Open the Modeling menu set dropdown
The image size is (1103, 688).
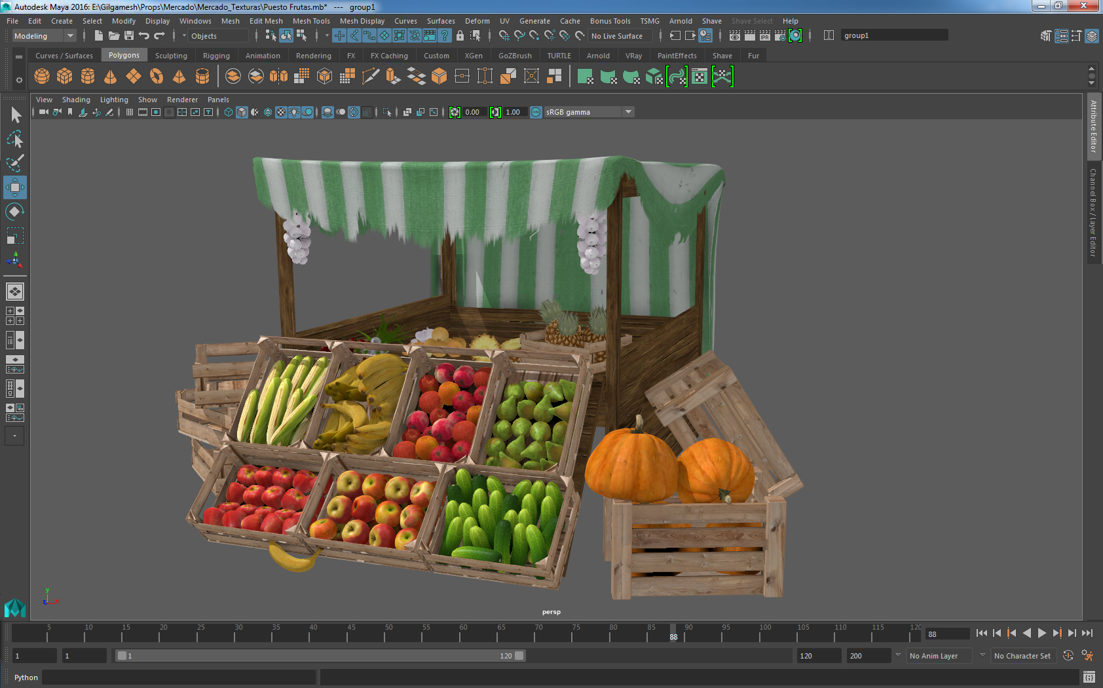44,36
